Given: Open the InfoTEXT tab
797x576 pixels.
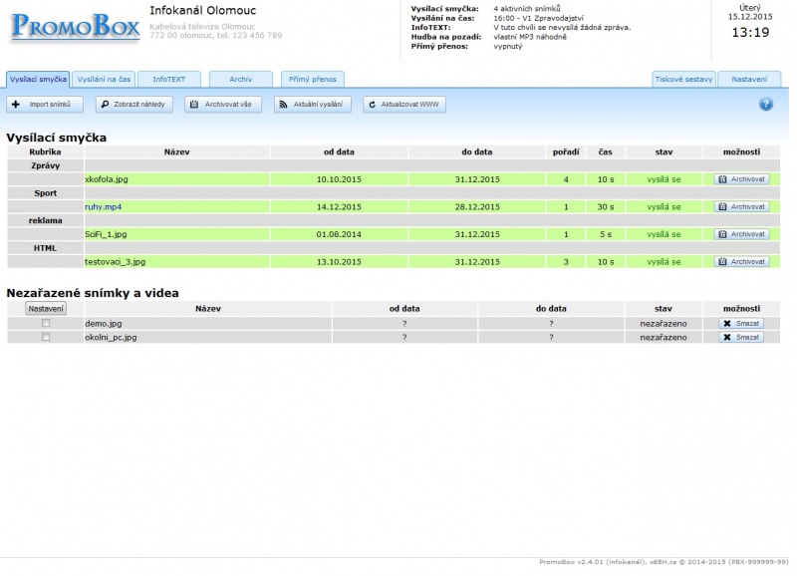Looking at the screenshot, I should [169, 80].
